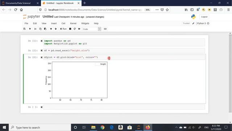Rename the notebook by clicking Untitled

[x=48, y=16]
